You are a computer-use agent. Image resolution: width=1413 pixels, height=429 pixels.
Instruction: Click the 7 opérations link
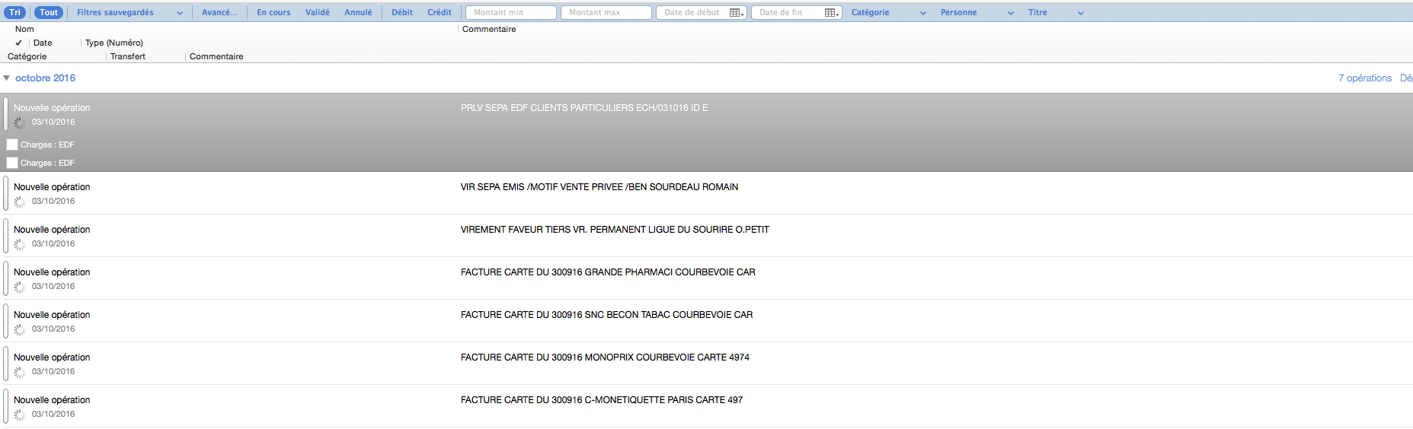pyautogui.click(x=1364, y=78)
